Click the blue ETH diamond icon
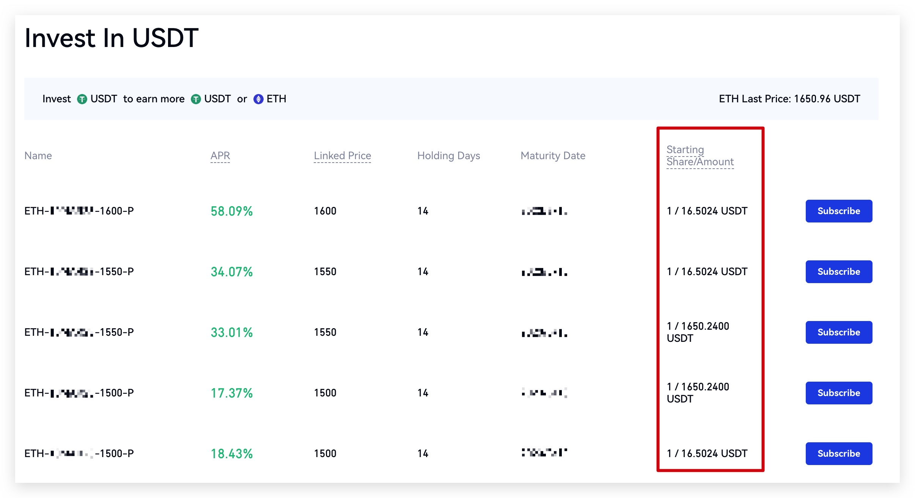 [258, 99]
